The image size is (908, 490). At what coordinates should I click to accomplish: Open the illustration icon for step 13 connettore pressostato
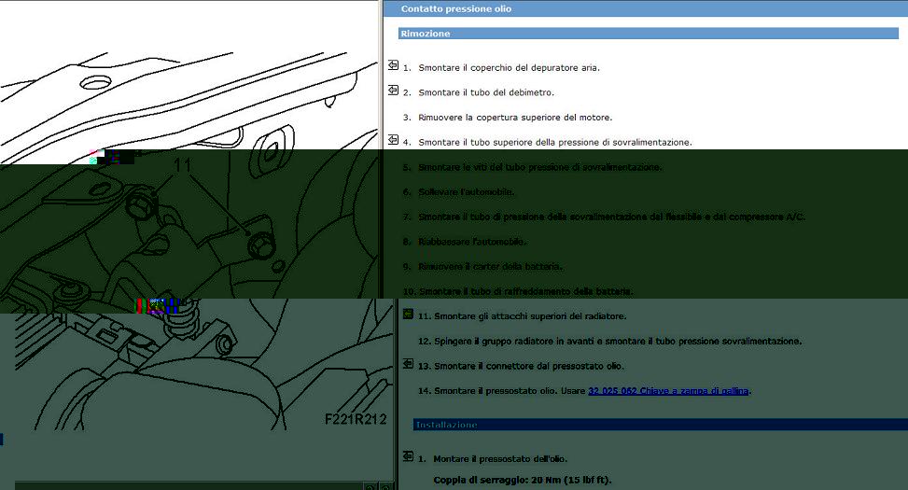[408, 364]
